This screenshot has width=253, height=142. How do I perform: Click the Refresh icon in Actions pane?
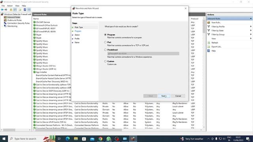point(209,43)
